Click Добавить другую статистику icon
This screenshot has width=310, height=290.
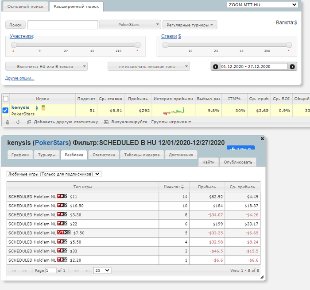29,122
